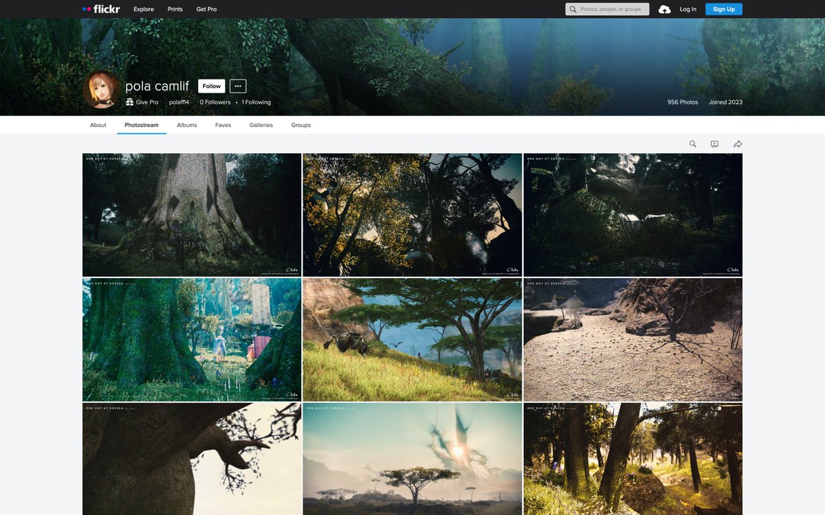Viewport: 825px width, 515px height.
Task: Open the cracked dry ground photo
Action: 633,339
